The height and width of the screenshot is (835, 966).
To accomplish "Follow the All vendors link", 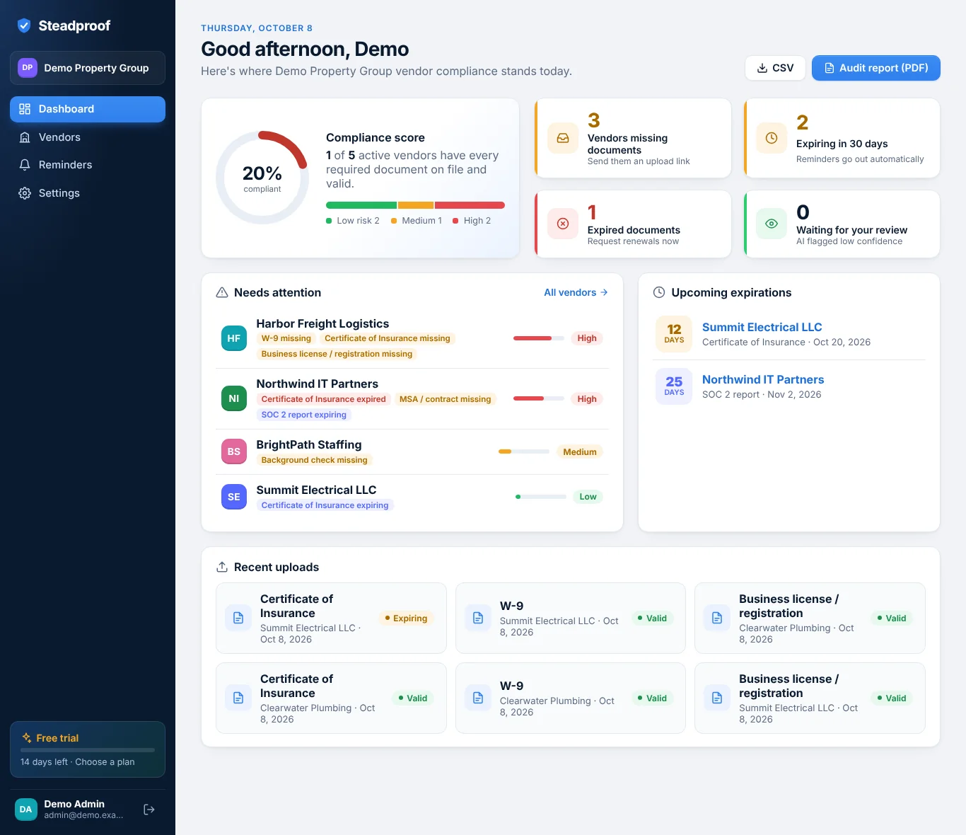I will (x=576, y=292).
